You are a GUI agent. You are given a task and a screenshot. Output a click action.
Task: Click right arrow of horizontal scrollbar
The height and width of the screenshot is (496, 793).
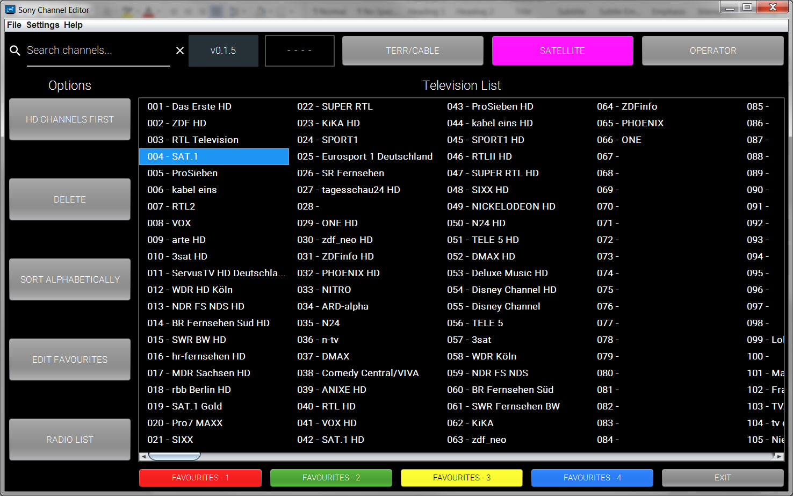779,456
